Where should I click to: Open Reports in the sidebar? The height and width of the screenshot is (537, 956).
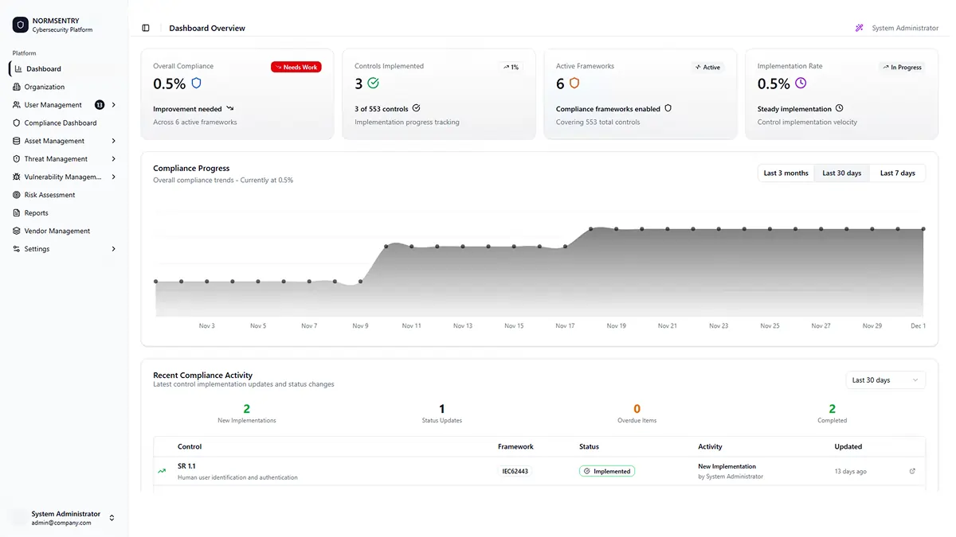click(x=65, y=213)
